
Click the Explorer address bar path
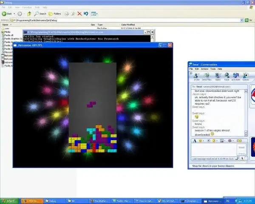coord(125,20)
